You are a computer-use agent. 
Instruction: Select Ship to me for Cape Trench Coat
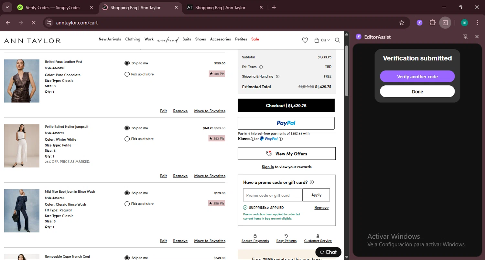click(x=127, y=258)
